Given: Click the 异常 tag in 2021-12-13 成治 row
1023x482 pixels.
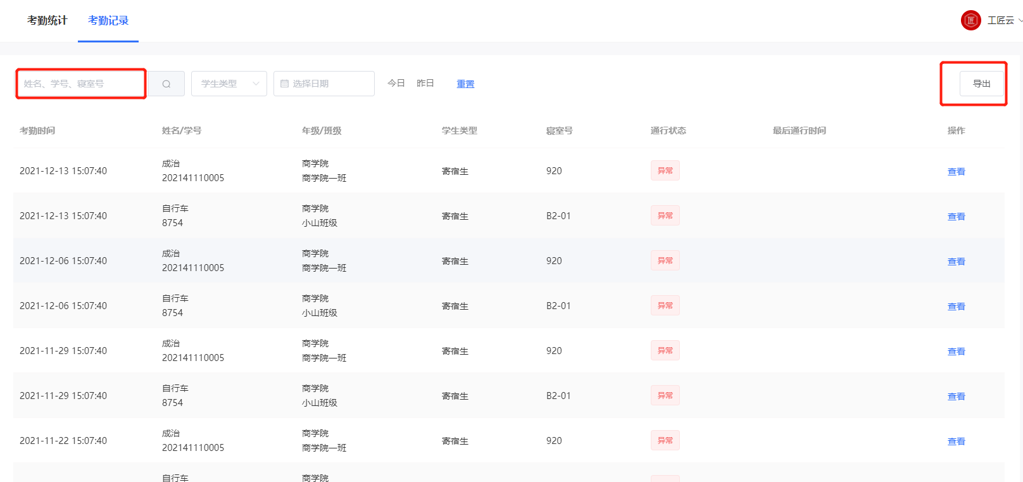Looking at the screenshot, I should (665, 170).
